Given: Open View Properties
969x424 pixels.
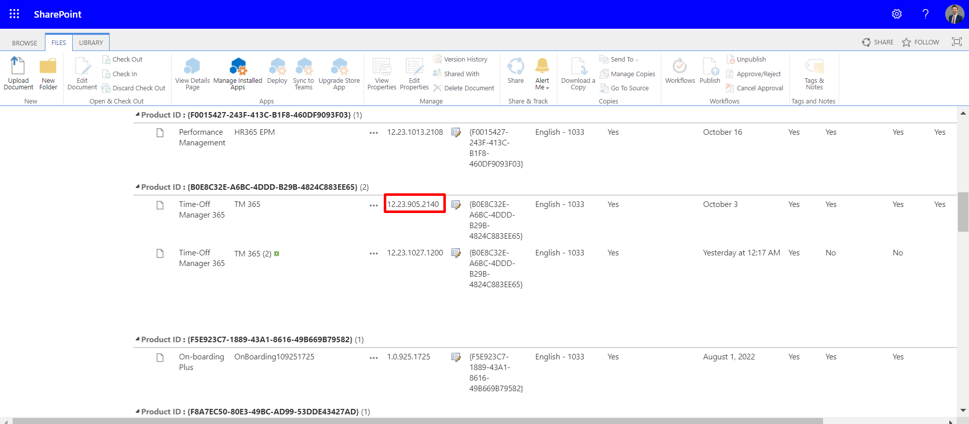Looking at the screenshot, I should [382, 74].
